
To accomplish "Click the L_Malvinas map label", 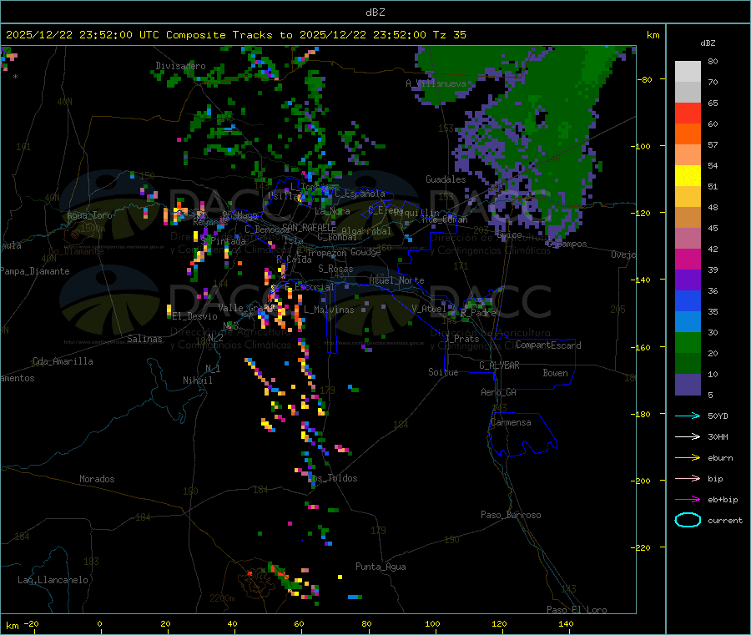I will [x=329, y=310].
